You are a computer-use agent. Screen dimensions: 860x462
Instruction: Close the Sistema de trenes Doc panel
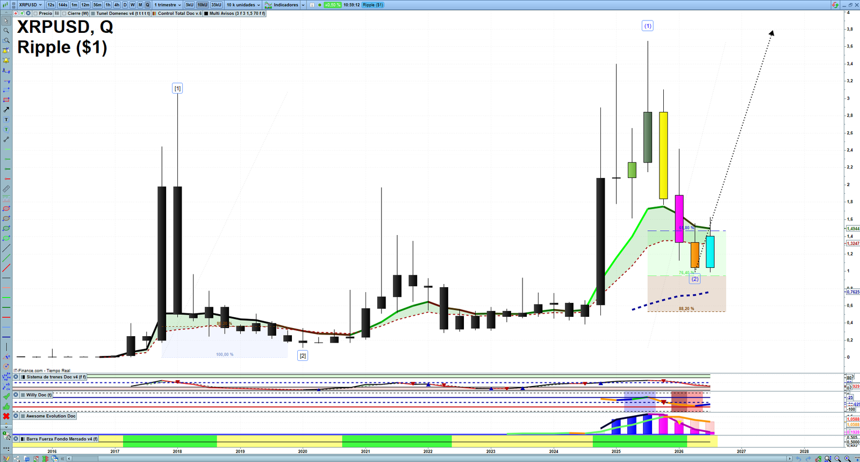pos(16,377)
